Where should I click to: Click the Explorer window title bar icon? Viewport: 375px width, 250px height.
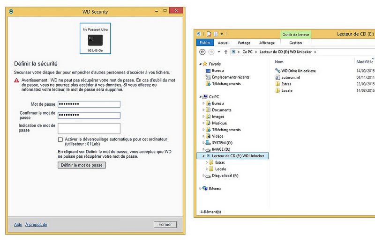[x=199, y=34]
